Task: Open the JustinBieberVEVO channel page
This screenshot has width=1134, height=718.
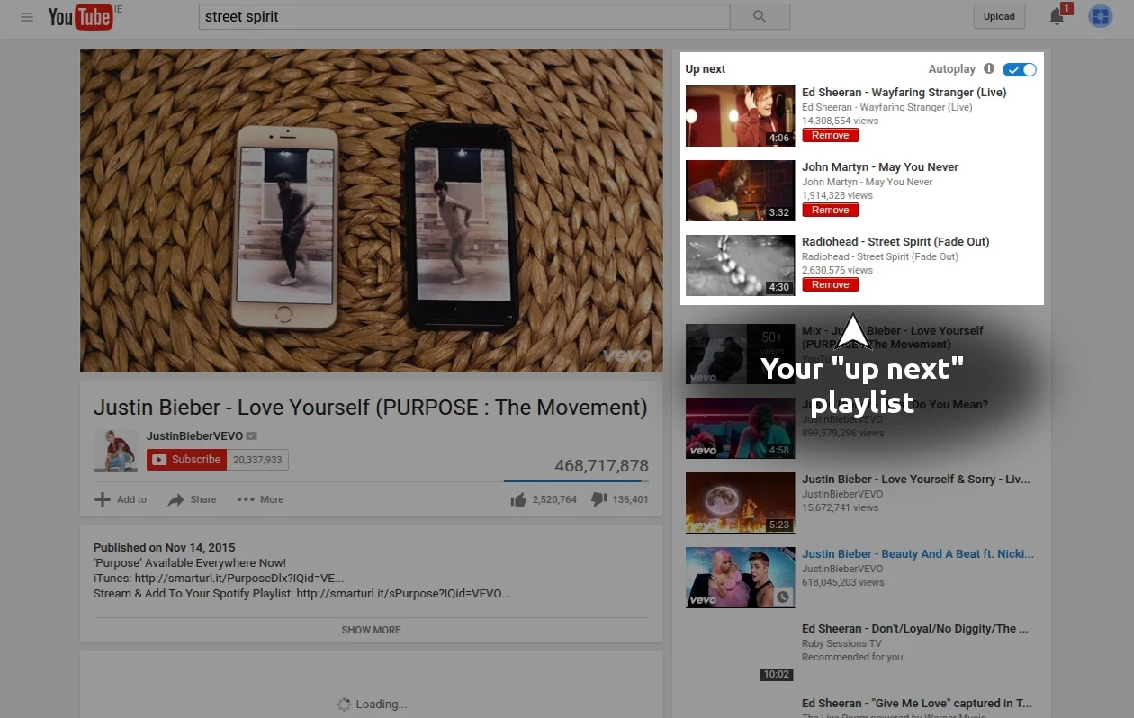Action: coord(194,435)
